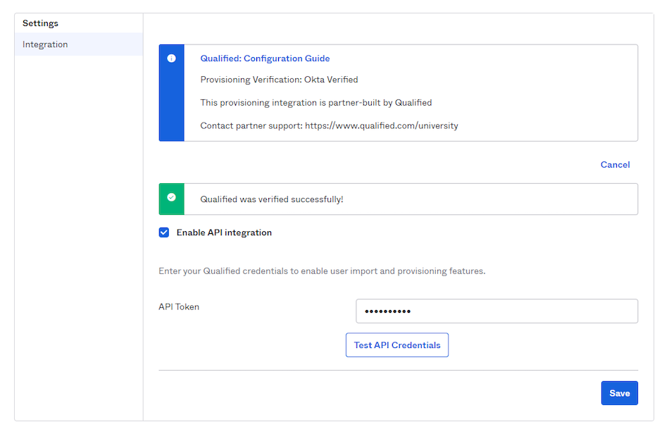This screenshot has height=434, width=669.
Task: Save the integration settings
Action: click(620, 393)
